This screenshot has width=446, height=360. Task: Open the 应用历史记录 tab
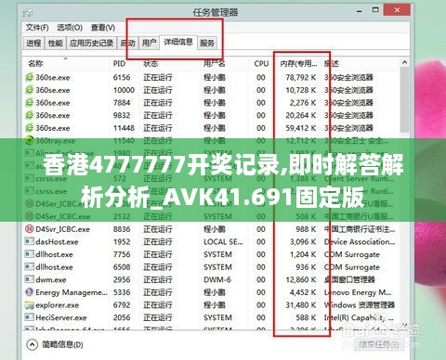91,43
